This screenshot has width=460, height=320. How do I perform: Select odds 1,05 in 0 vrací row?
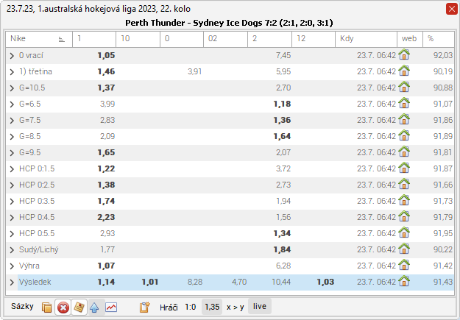point(106,55)
